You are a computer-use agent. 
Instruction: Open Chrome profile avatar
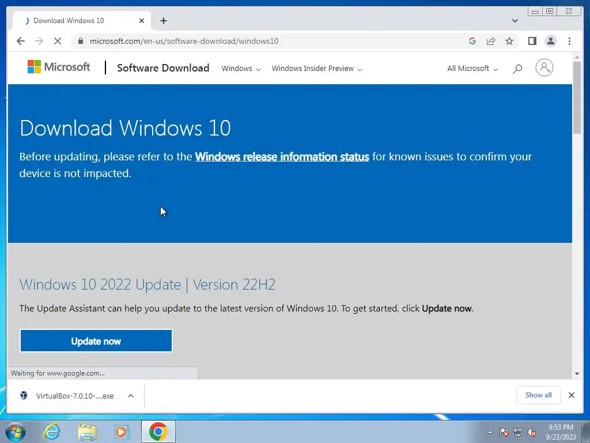coord(551,41)
